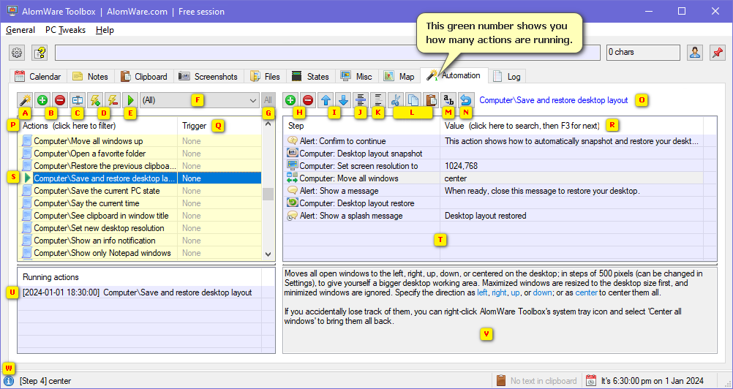Click the paste step clipboard icon
733x389 pixels.
432,100
